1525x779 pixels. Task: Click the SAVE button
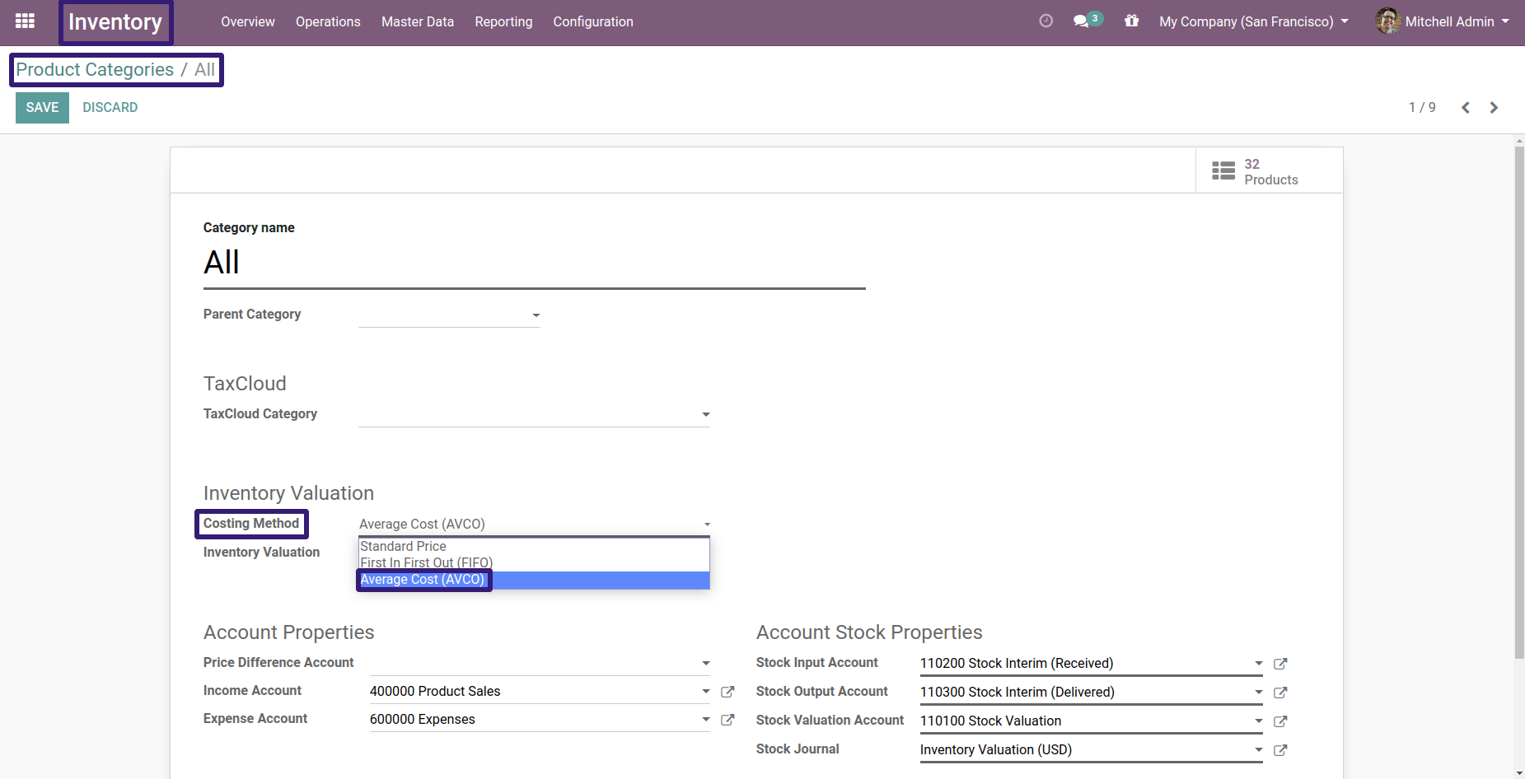click(x=42, y=108)
